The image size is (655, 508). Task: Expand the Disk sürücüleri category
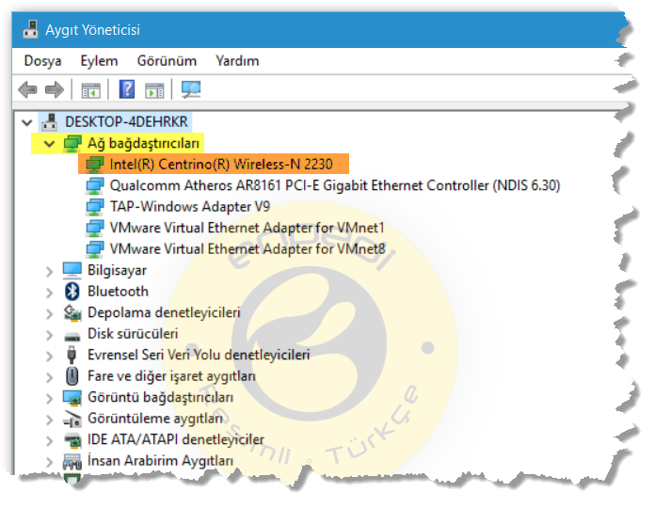[x=49, y=335]
